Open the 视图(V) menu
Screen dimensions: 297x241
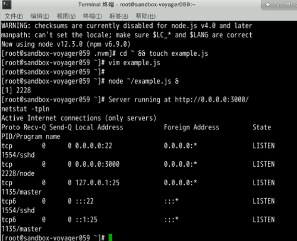(x=66, y=16)
